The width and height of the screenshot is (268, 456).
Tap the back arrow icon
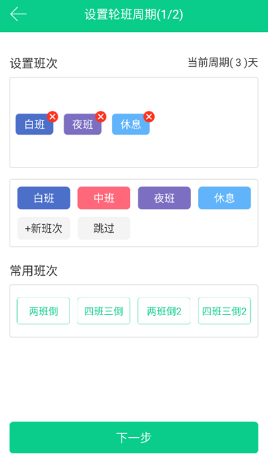18,14
